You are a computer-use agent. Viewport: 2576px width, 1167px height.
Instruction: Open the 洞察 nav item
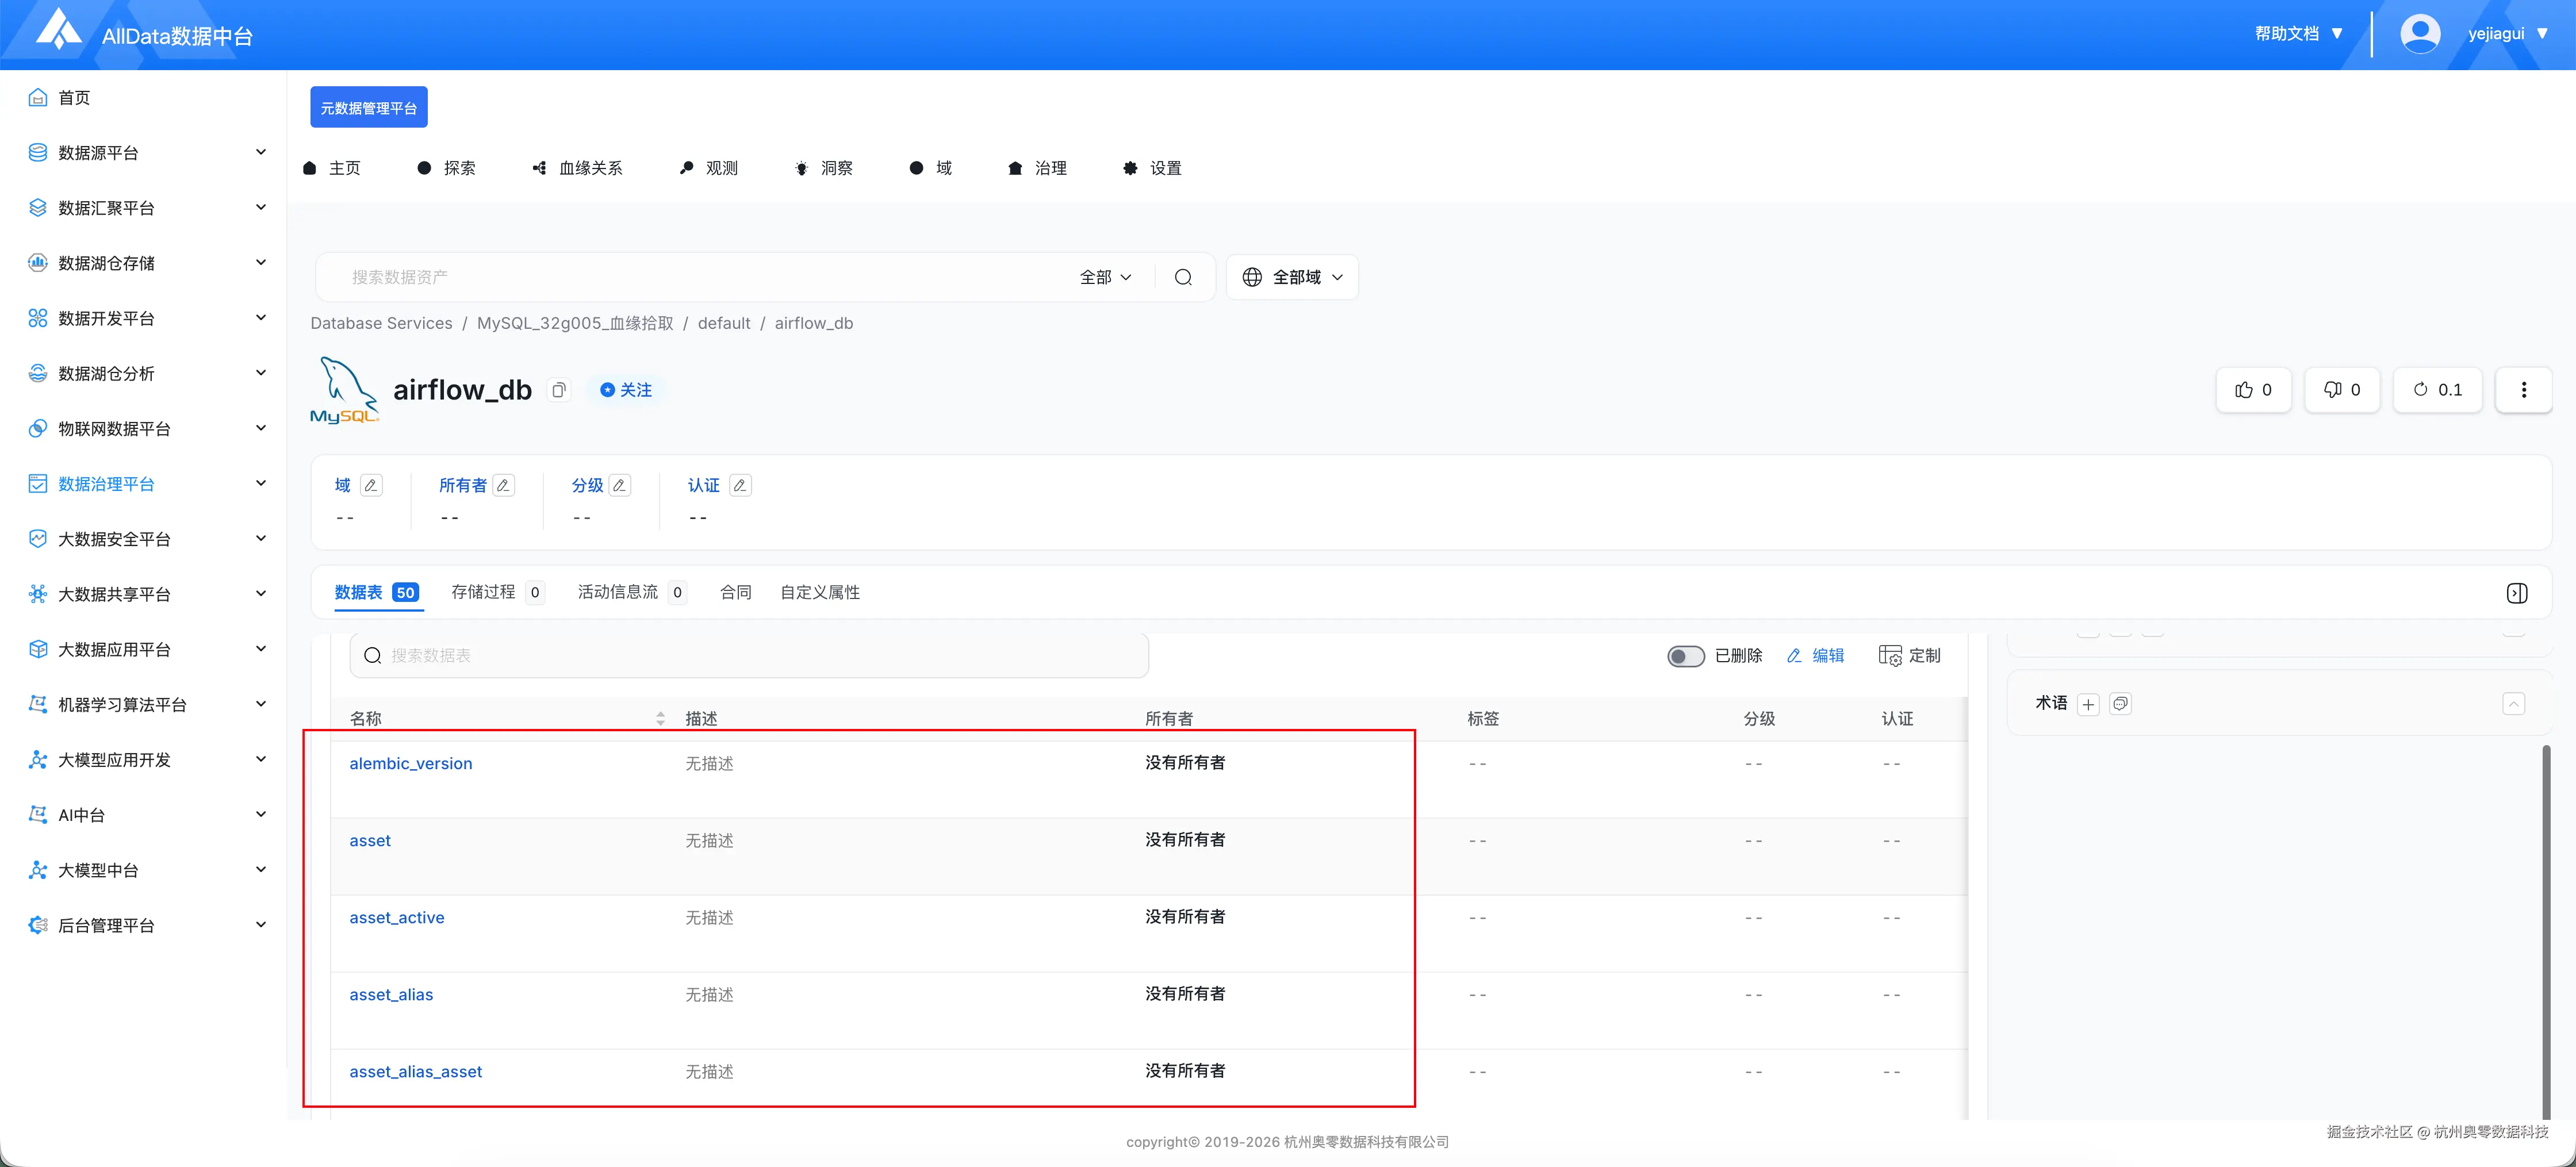point(824,168)
